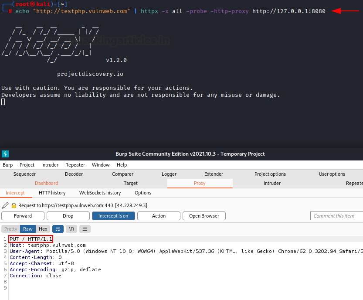Click the PUT / HTTP/1.1 request line
The width and height of the screenshot is (363, 300).
(x=31, y=239)
